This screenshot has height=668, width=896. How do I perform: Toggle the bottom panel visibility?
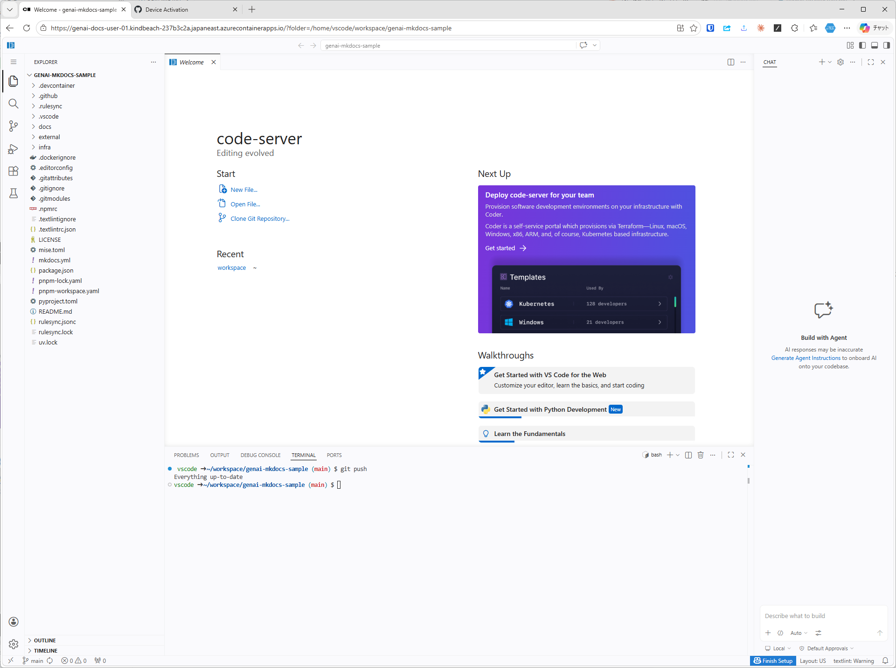tap(875, 45)
